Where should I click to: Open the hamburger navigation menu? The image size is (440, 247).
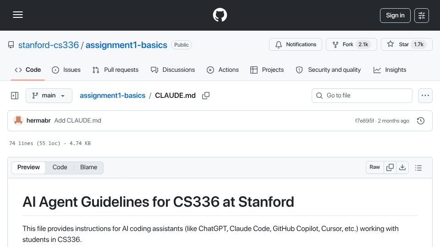18,15
